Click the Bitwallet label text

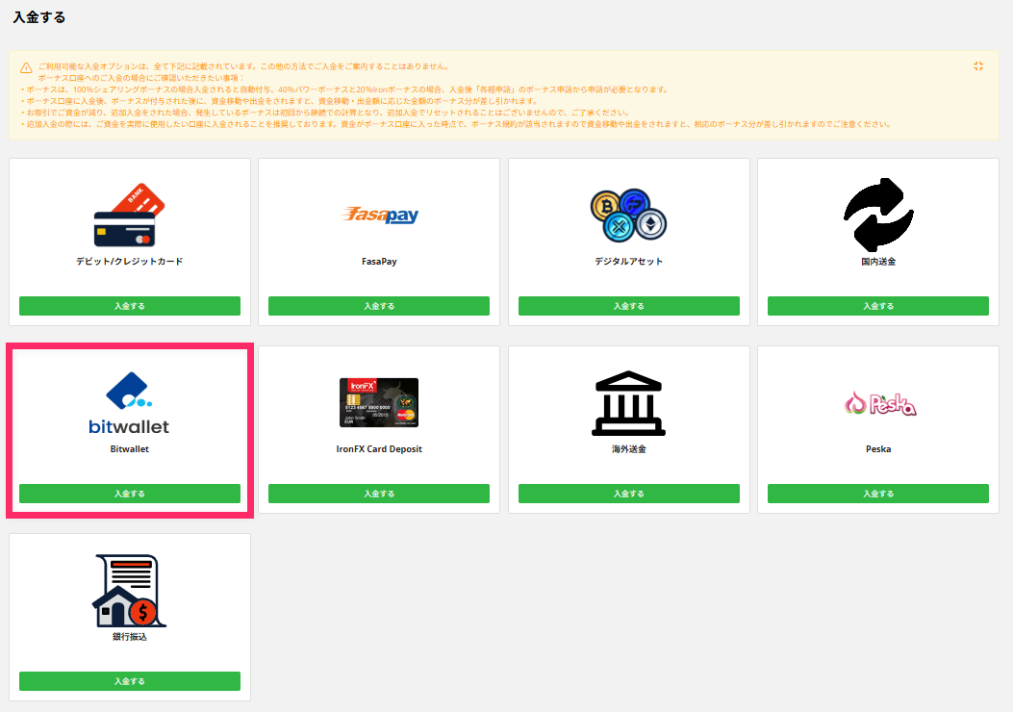click(129, 449)
